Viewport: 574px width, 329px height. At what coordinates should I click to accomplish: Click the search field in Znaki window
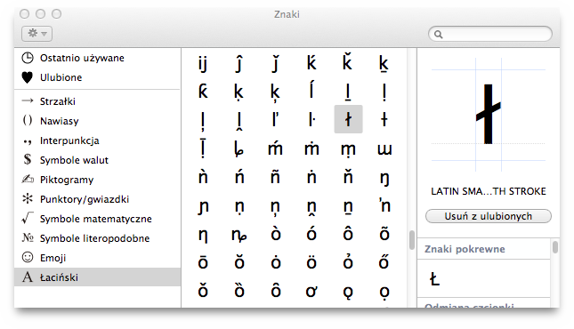[490, 34]
